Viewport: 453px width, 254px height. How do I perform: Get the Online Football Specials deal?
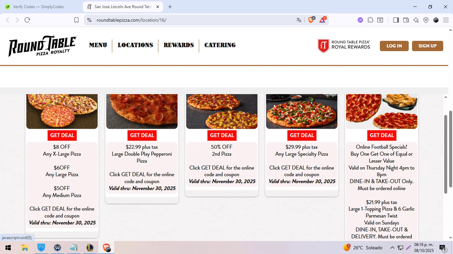click(x=382, y=135)
